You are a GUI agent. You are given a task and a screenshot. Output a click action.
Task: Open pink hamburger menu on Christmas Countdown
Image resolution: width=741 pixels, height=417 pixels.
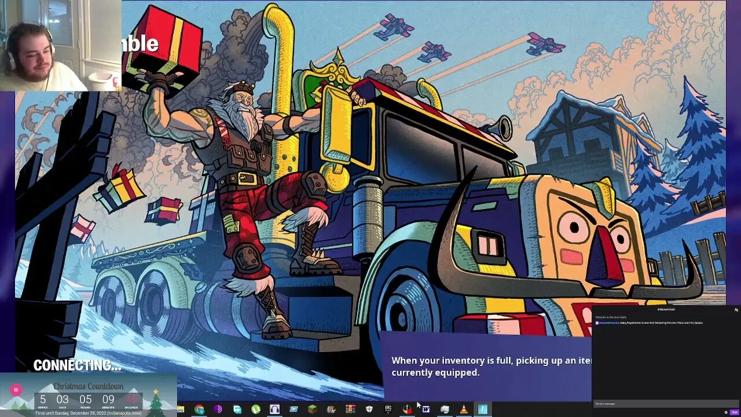[x=16, y=390]
